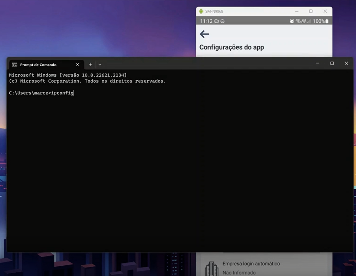
Task: Tap the 11:12 clock in phone status bar
Action: tap(206, 21)
